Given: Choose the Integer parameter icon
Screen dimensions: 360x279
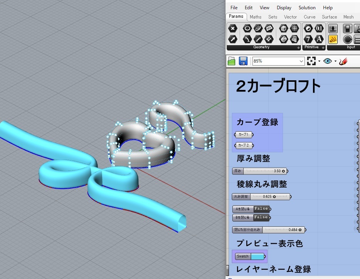Looking at the screenshot, I should [x=308, y=39].
